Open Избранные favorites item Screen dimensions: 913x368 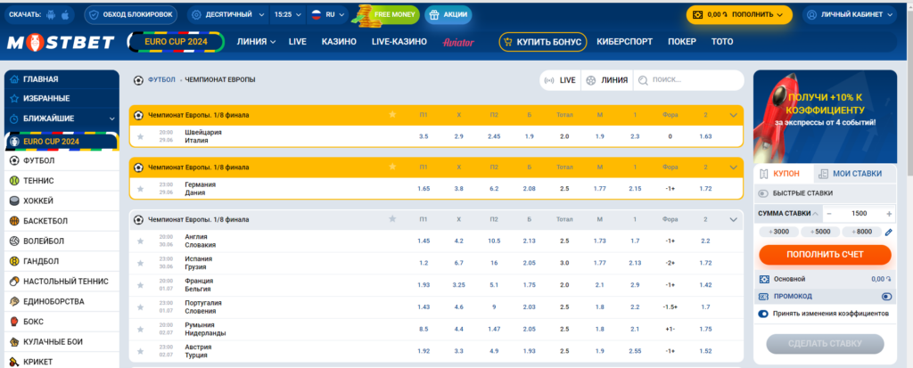pyautogui.click(x=62, y=98)
